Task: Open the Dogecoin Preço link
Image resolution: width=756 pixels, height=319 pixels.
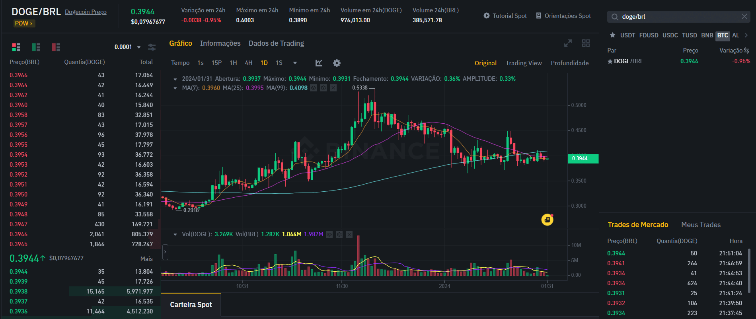Action: tap(86, 12)
